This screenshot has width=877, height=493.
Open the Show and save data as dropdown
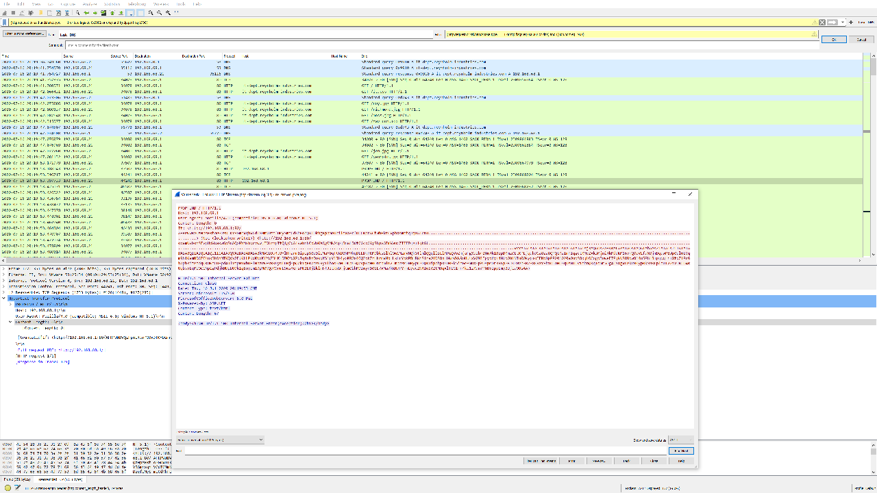click(x=680, y=440)
